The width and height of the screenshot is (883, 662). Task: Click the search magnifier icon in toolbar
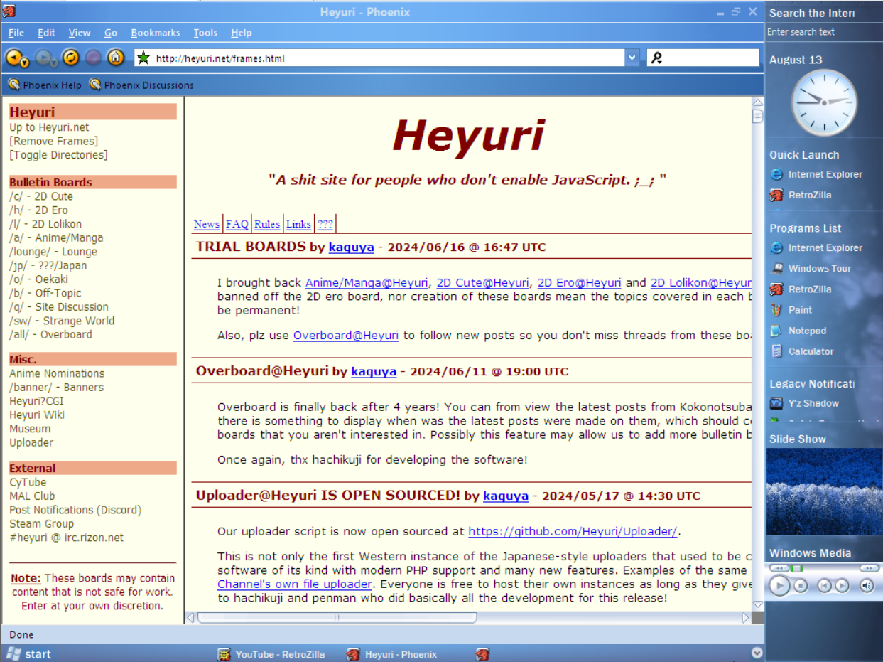click(656, 58)
